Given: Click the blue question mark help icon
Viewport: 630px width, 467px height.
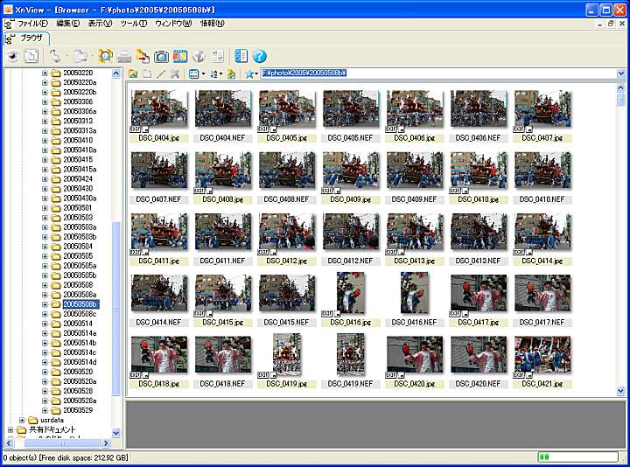Looking at the screenshot, I should click(260, 56).
